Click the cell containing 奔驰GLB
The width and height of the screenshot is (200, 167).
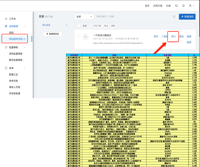pos(168,112)
